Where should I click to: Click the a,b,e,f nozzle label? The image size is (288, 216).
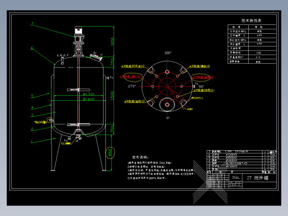[63, 55]
